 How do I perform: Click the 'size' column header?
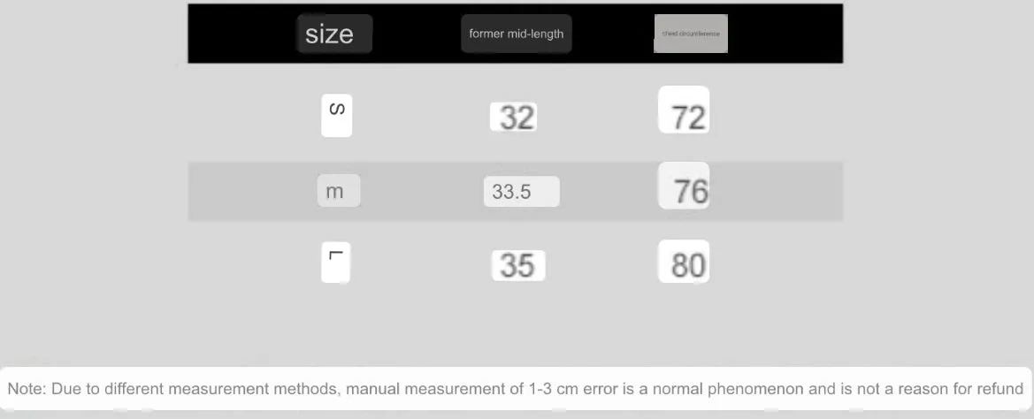(x=334, y=34)
